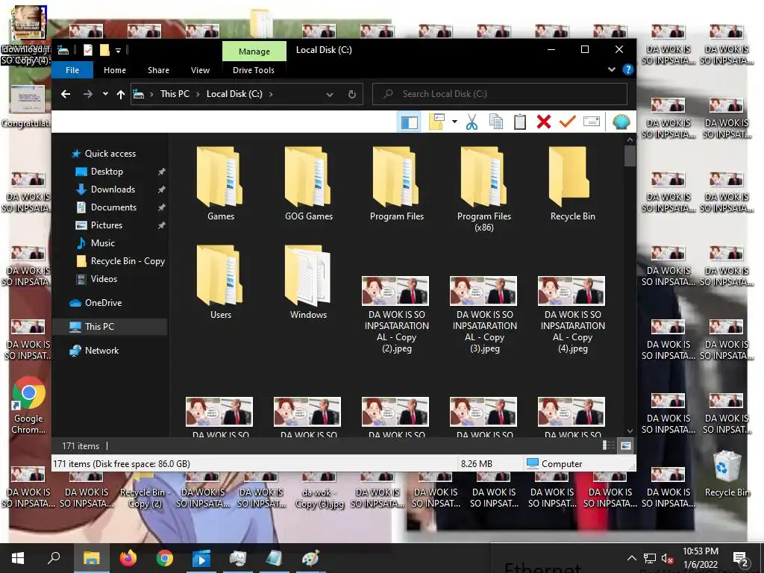The image size is (764, 573).
Task: Click the Paste clipboard icon
Action: coord(520,122)
